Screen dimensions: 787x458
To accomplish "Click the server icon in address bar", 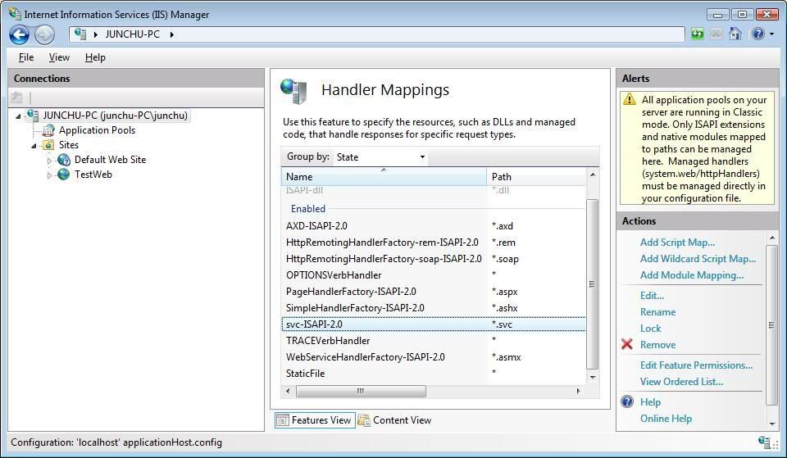I will pyautogui.click(x=80, y=34).
